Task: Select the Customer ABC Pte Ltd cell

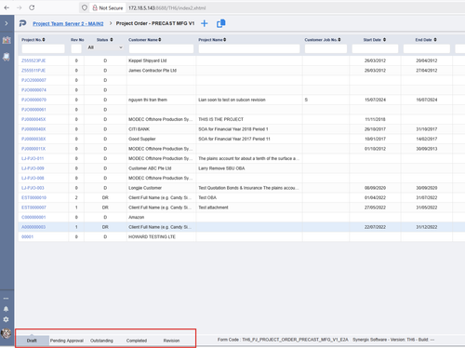Action: click(161, 168)
